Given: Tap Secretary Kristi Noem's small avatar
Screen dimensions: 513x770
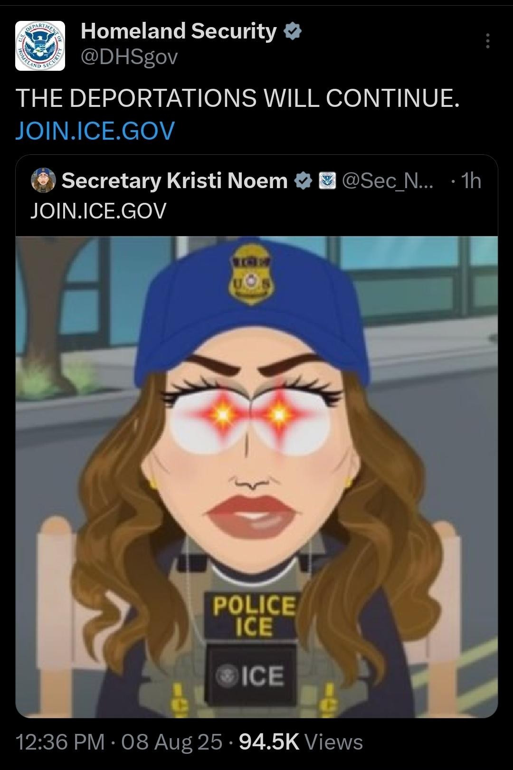Looking at the screenshot, I should pyautogui.click(x=43, y=181).
